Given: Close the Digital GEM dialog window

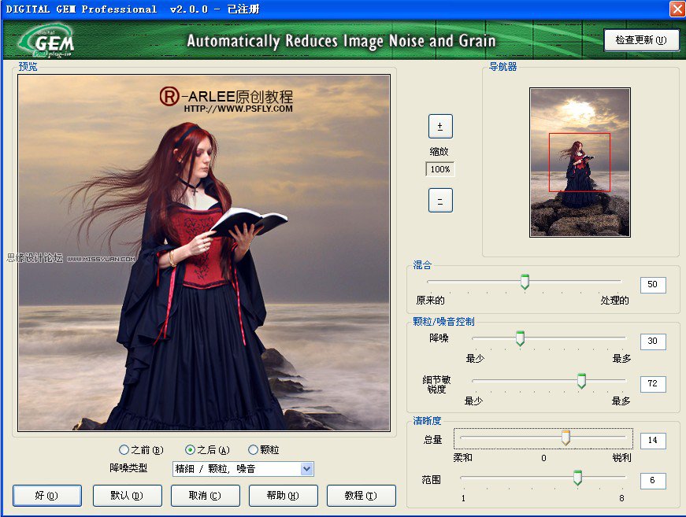Looking at the screenshot, I should point(677,9).
